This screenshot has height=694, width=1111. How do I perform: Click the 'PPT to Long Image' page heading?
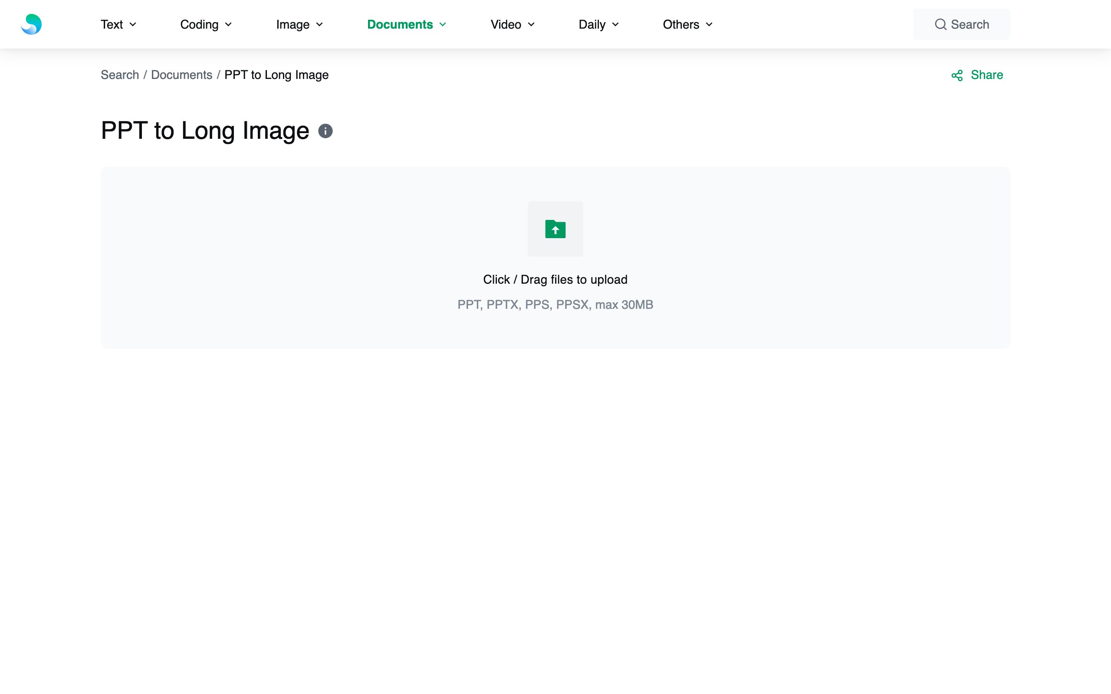(x=205, y=131)
